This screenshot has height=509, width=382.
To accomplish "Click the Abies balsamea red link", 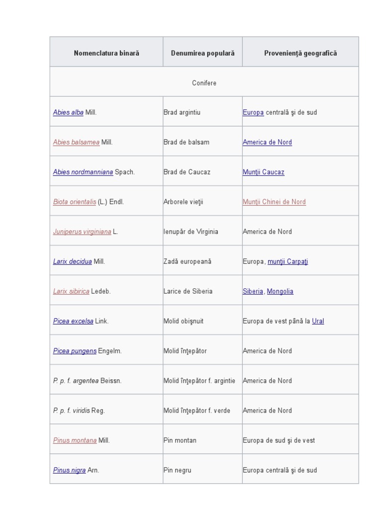I will coord(76,142).
